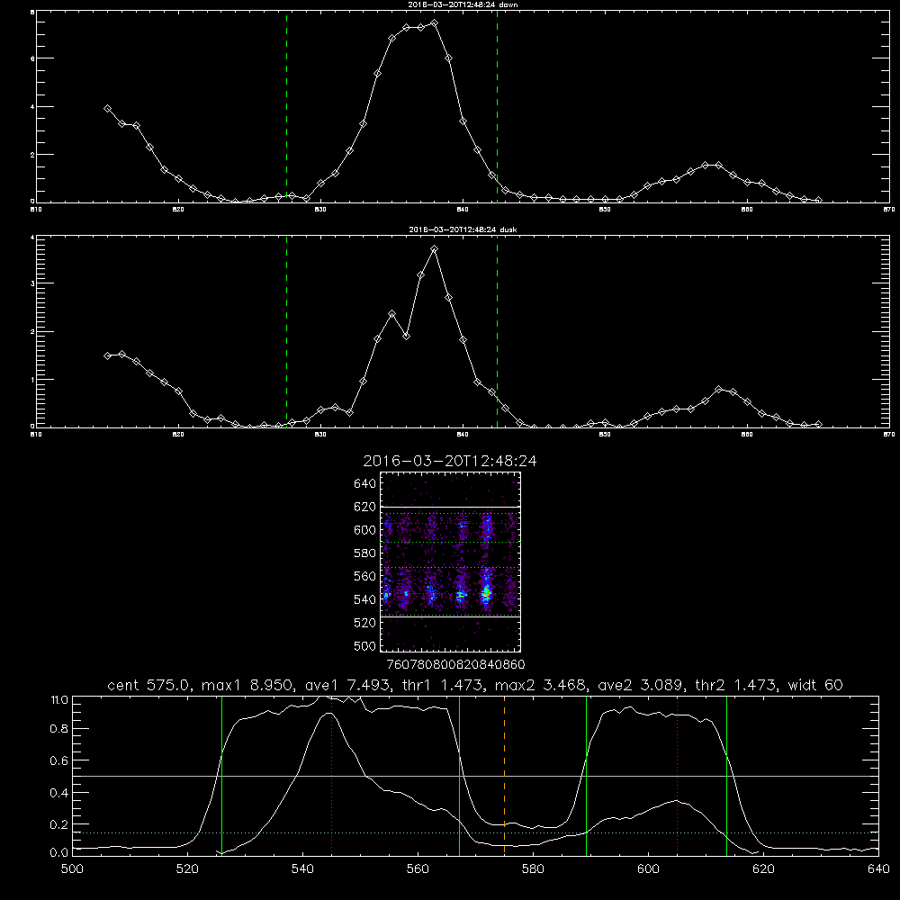This screenshot has width=900, height=900.
Task: Click the red dotted peak line near 605
Action: 678,775
